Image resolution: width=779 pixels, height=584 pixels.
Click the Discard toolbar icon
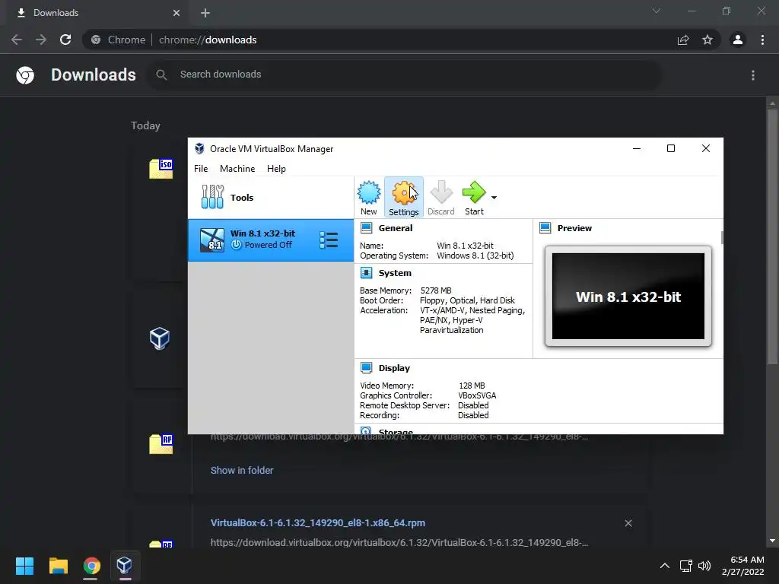click(x=440, y=197)
